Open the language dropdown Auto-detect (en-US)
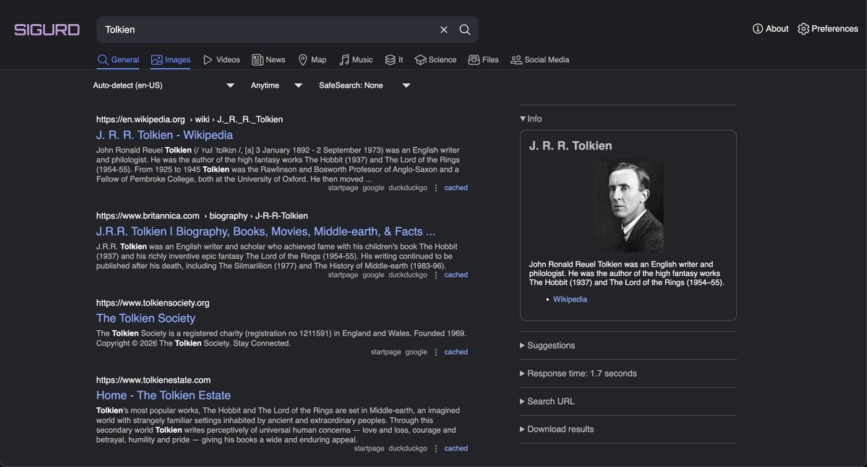The height and width of the screenshot is (467, 867). coord(163,85)
